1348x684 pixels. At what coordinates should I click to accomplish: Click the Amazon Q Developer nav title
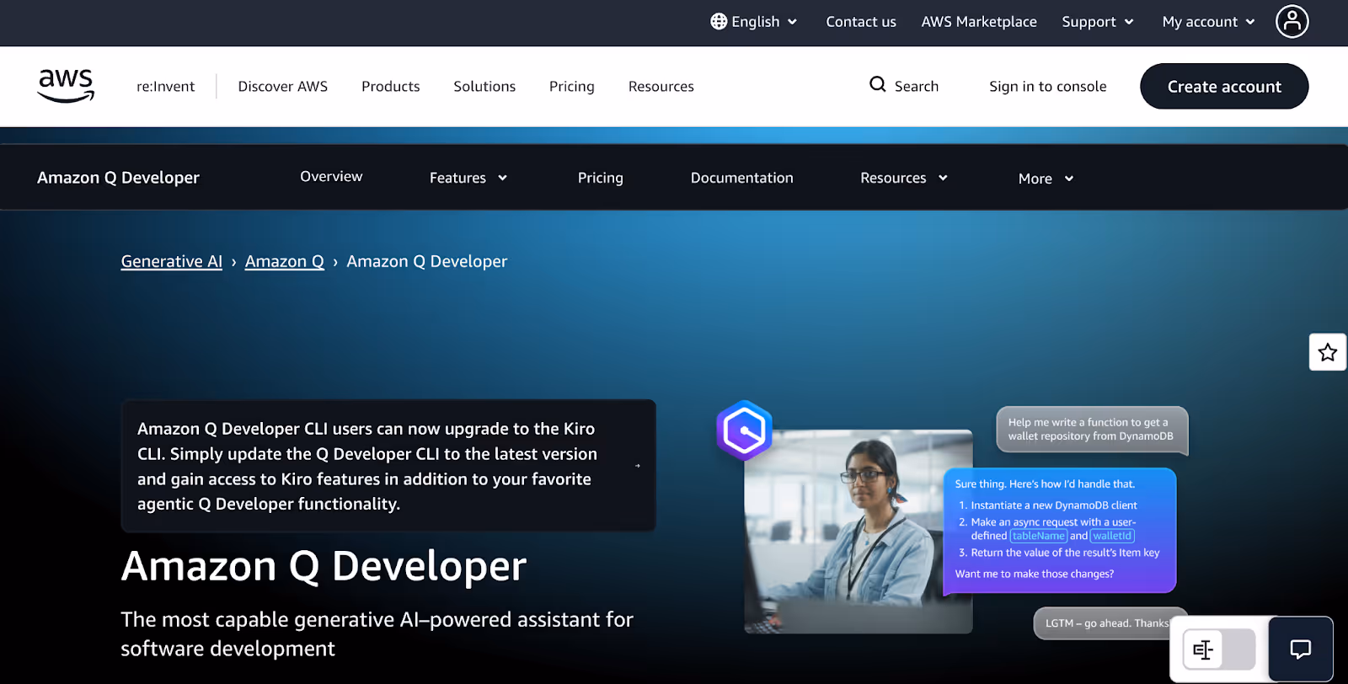tap(118, 178)
